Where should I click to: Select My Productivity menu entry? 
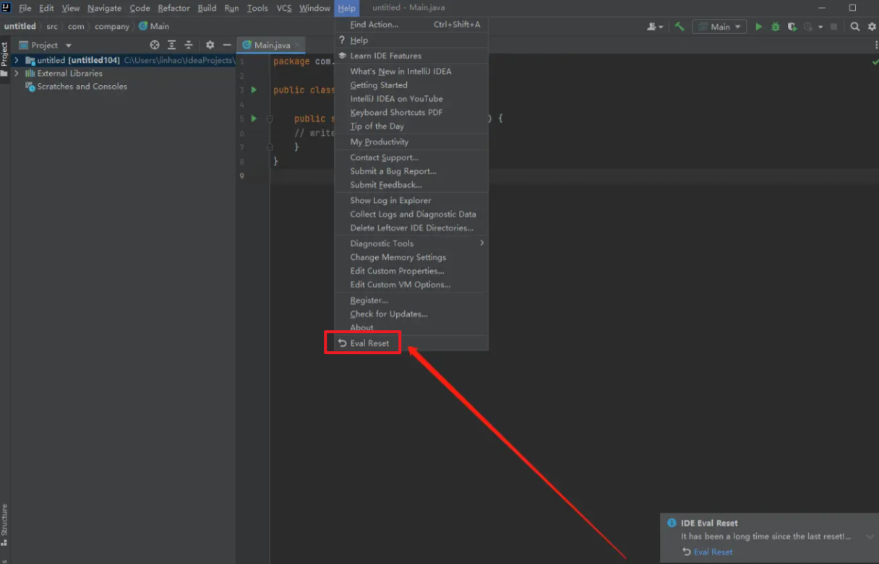(x=411, y=142)
